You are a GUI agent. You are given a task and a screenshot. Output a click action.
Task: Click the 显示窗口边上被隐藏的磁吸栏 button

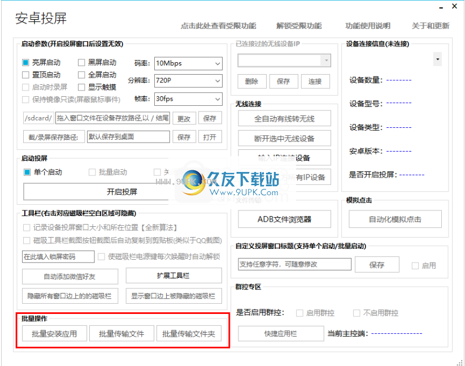[x=174, y=296]
